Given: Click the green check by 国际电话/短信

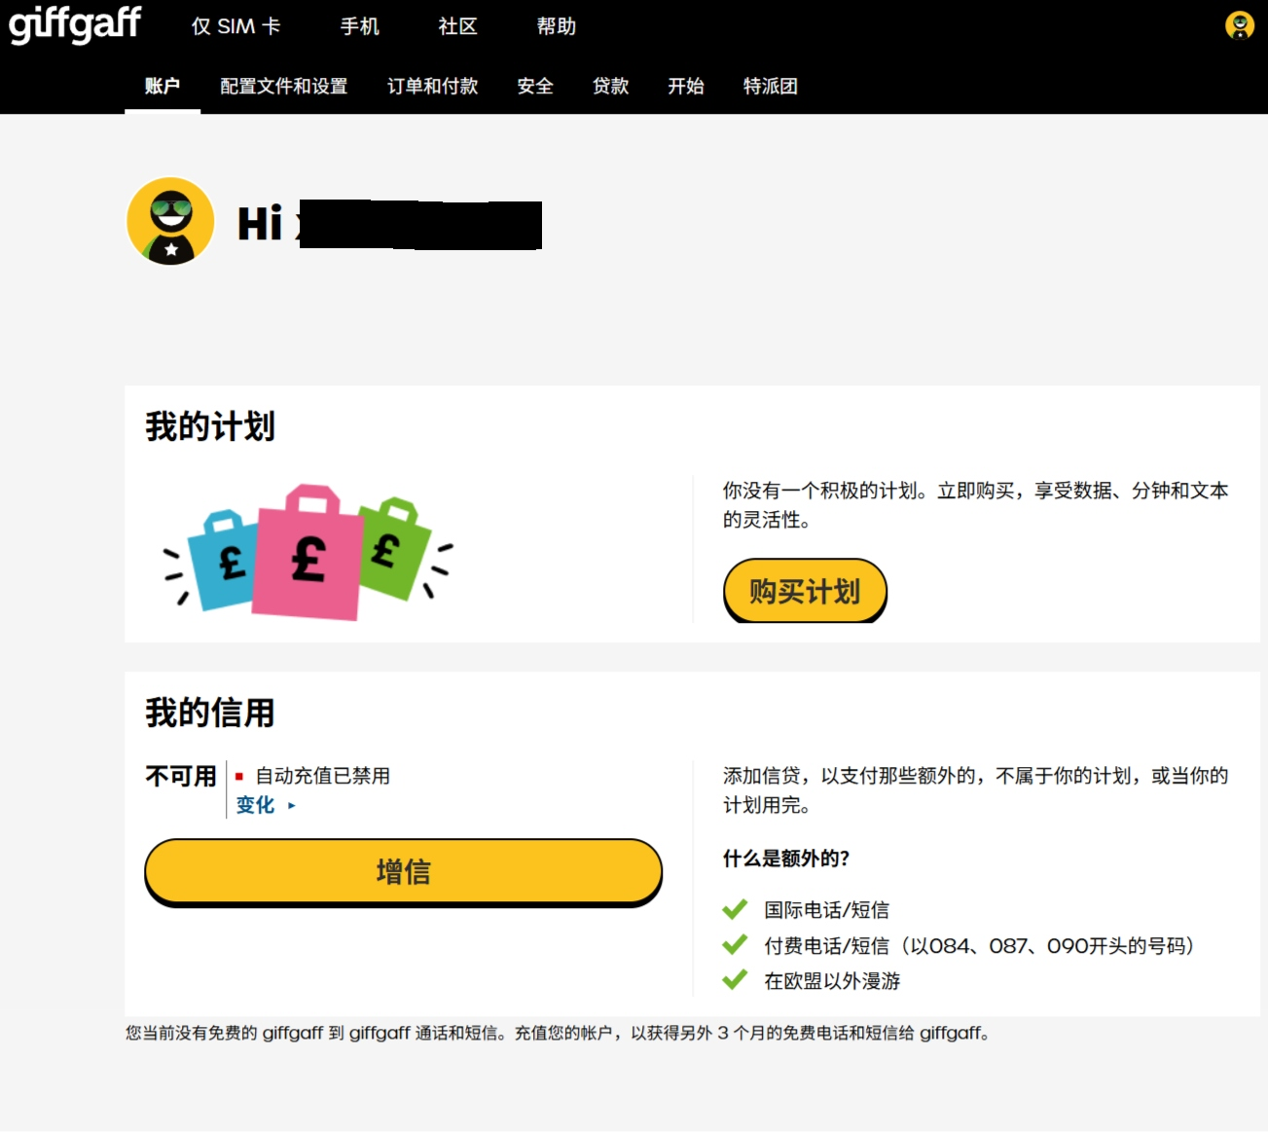Looking at the screenshot, I should point(735,909).
